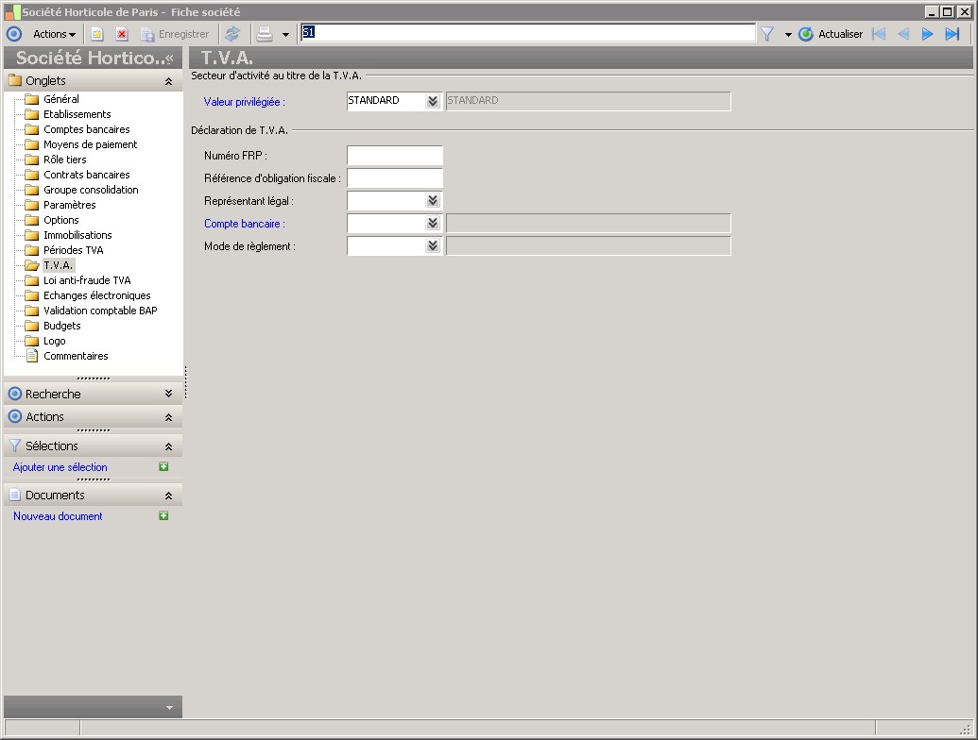
Task: Click the Sélections funnel icon
Action: click(15, 446)
